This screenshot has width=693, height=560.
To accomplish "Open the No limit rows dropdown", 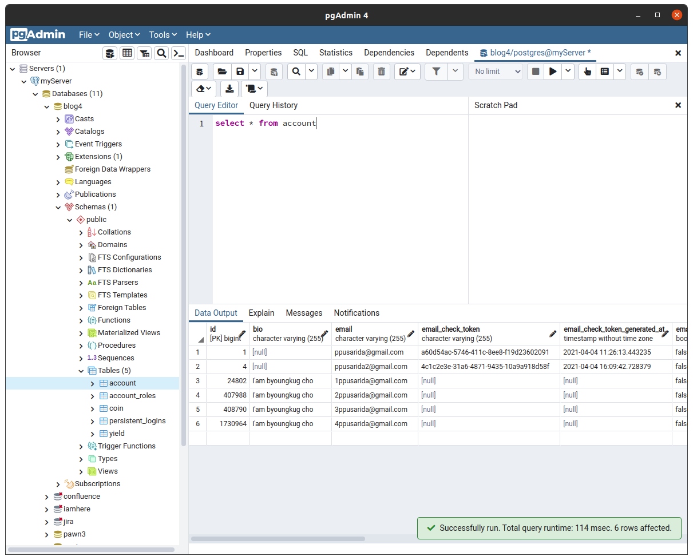I will point(496,72).
